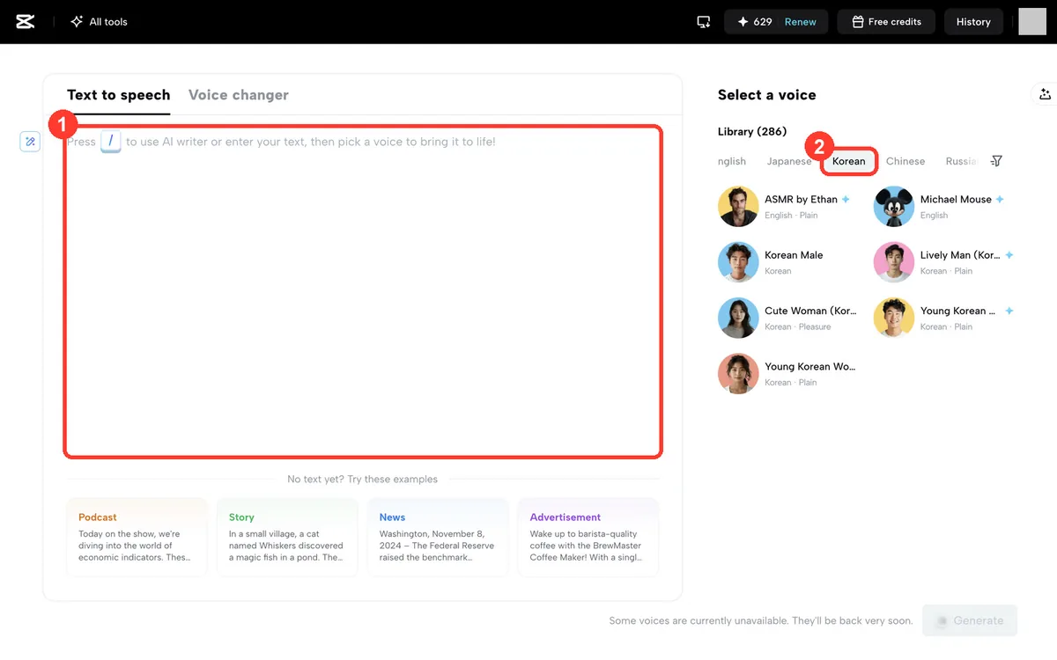The image size is (1057, 660).
Task: Click the sparkle icon next to Michael Mouse
Action: (x=1000, y=200)
